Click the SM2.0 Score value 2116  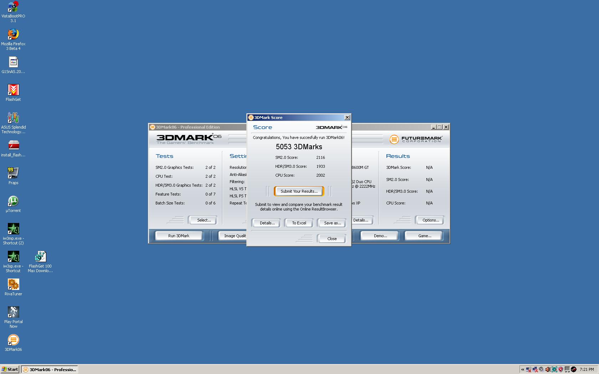[321, 157]
